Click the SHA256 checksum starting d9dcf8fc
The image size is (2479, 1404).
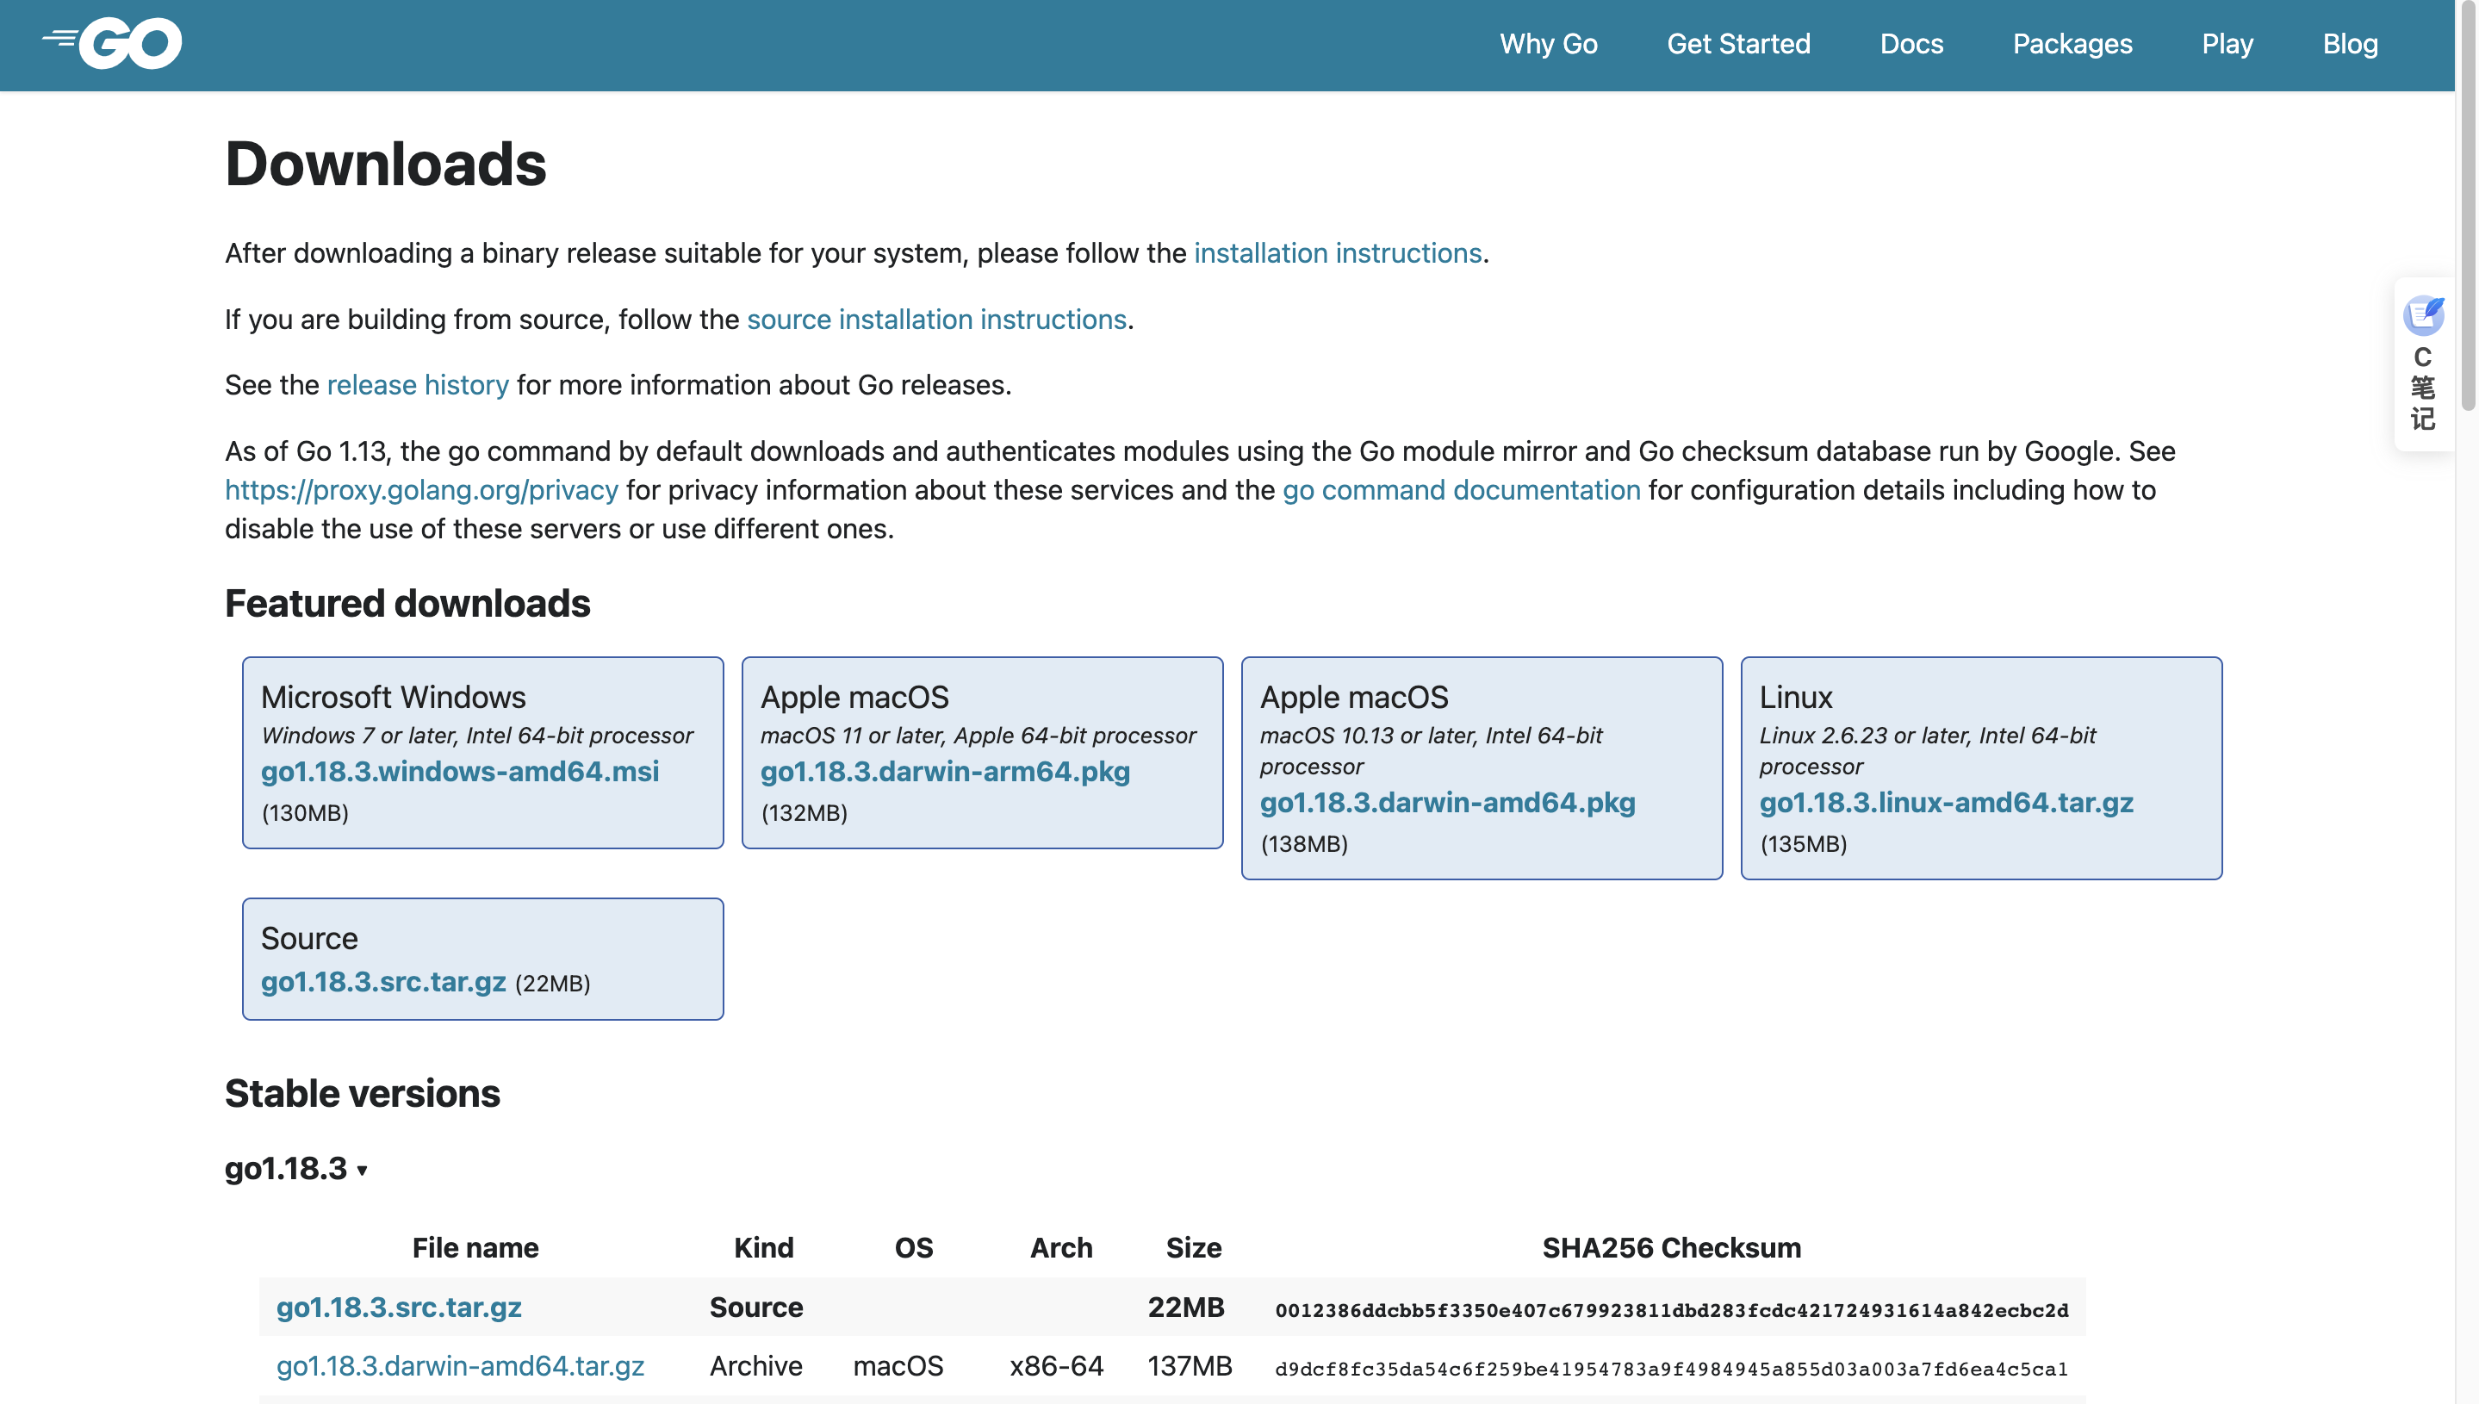pos(1671,1369)
